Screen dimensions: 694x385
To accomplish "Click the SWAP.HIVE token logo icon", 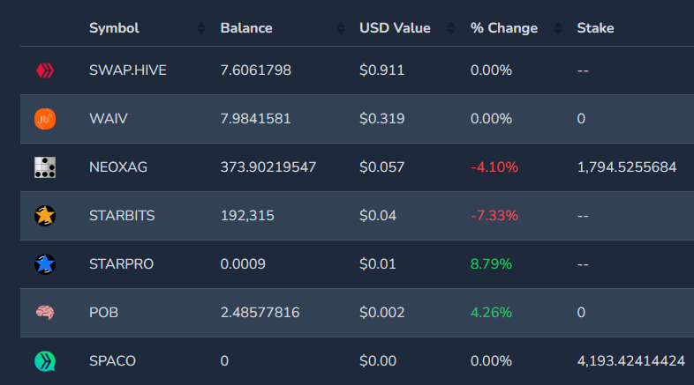I will (45, 70).
